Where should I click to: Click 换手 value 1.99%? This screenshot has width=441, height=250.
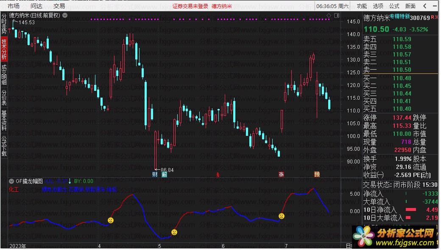[x=403, y=159]
